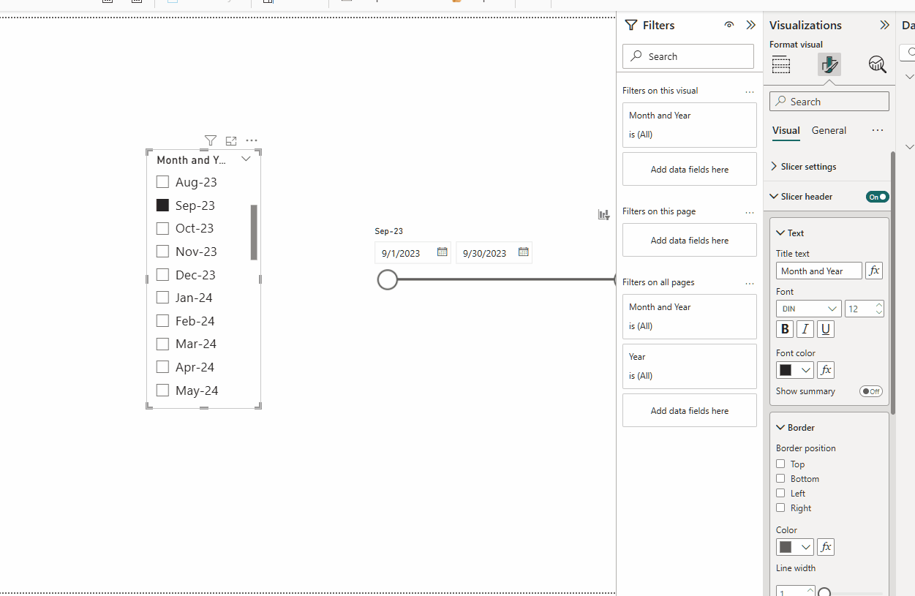Open the DIN font family dropdown
915x596 pixels.
pos(809,309)
